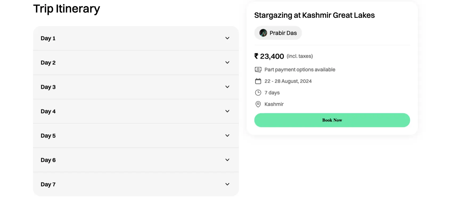Click the rupee symbol next to price
Viewport: 456px width, 212px height.
coord(256,56)
